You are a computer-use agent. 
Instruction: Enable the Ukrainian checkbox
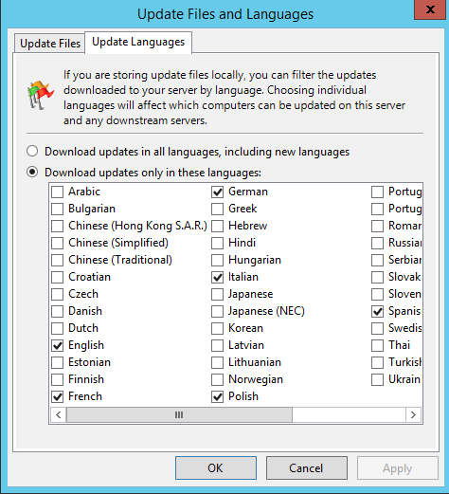tap(378, 379)
